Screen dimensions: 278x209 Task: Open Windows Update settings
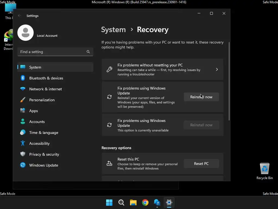click(55, 165)
